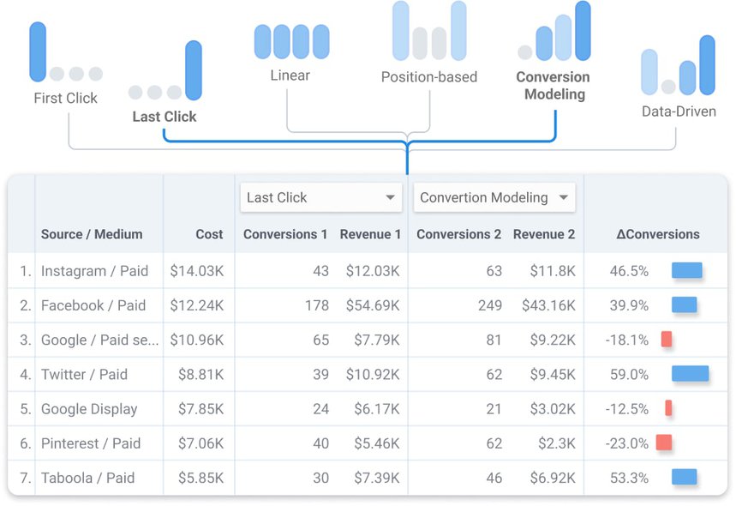Click the $43.16K Revenue 2 cell
Image resolution: width=736 pixels, height=506 pixels.
pyautogui.click(x=548, y=305)
